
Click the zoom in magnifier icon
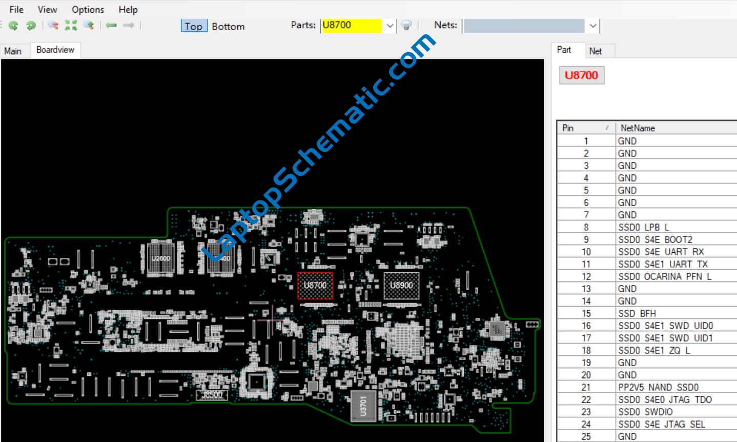tap(89, 25)
